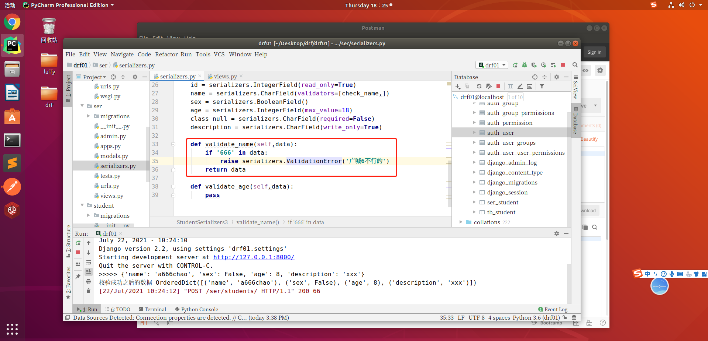Run drf01 with coverage
This screenshot has width=708, height=341.
534,65
